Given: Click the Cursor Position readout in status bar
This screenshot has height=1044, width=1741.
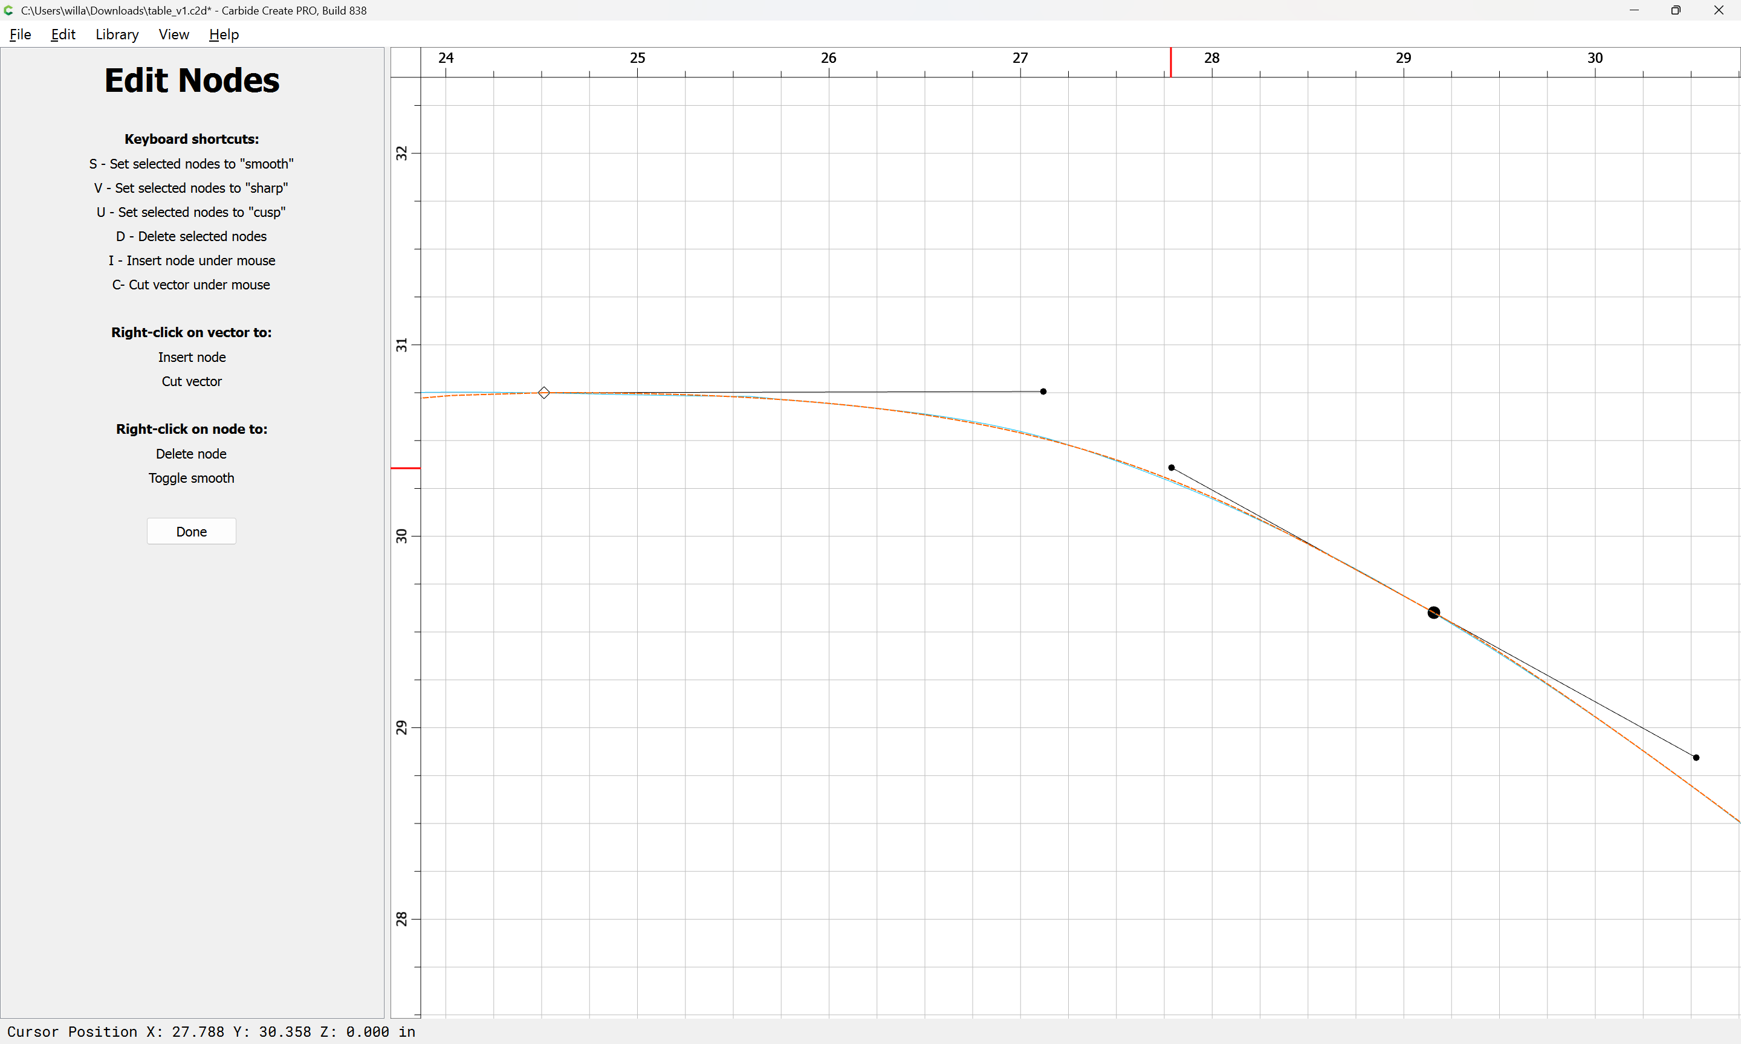Looking at the screenshot, I should click(x=211, y=1031).
